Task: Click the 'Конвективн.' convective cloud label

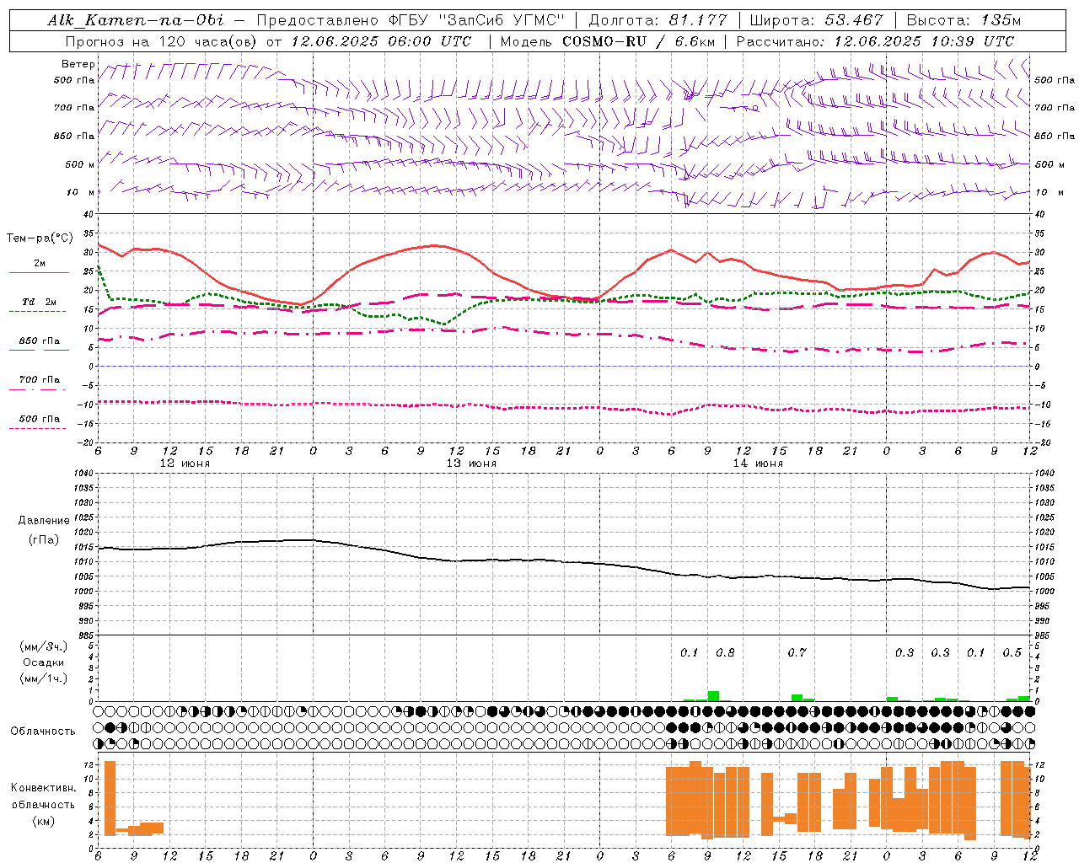Action: (x=44, y=788)
